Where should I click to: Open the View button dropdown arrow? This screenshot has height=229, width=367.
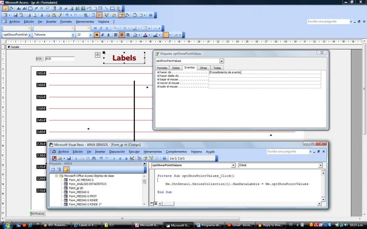pos(10,15)
